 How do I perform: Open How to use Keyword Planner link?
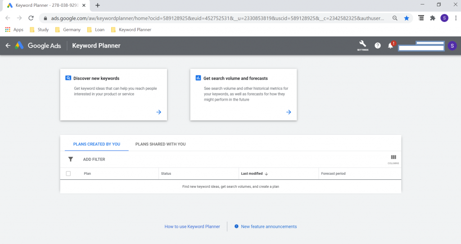click(192, 226)
